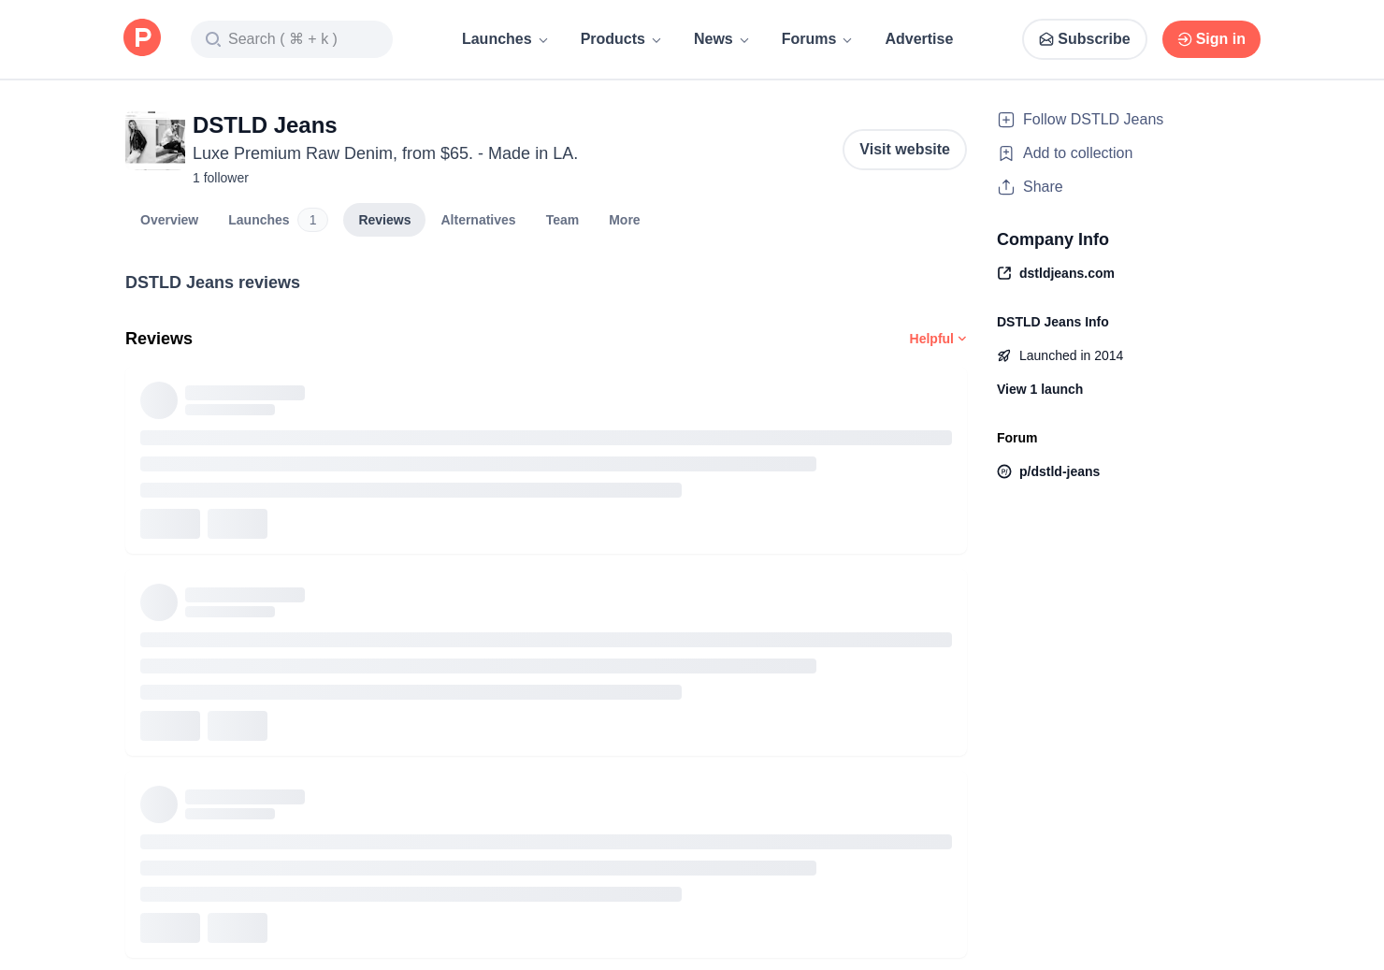Viewport: 1384px width, 970px height.
Task: Click the Share upload icon
Action: pyautogui.click(x=1006, y=187)
